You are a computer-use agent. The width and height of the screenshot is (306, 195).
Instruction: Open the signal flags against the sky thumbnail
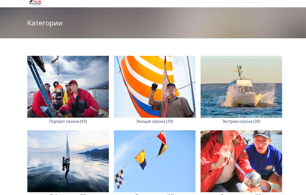coord(155,161)
